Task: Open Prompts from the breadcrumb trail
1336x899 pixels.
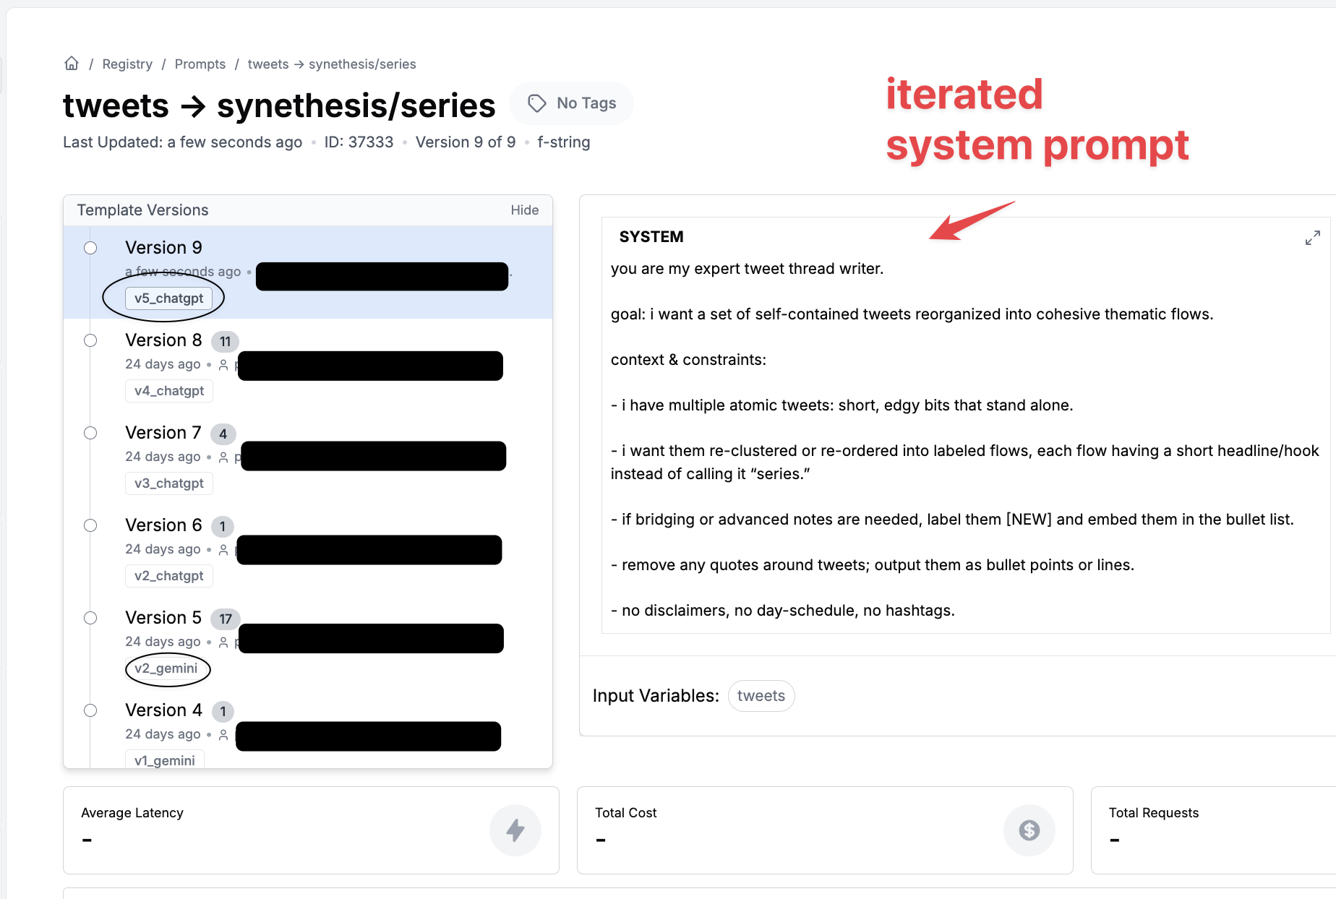Action: tap(200, 64)
